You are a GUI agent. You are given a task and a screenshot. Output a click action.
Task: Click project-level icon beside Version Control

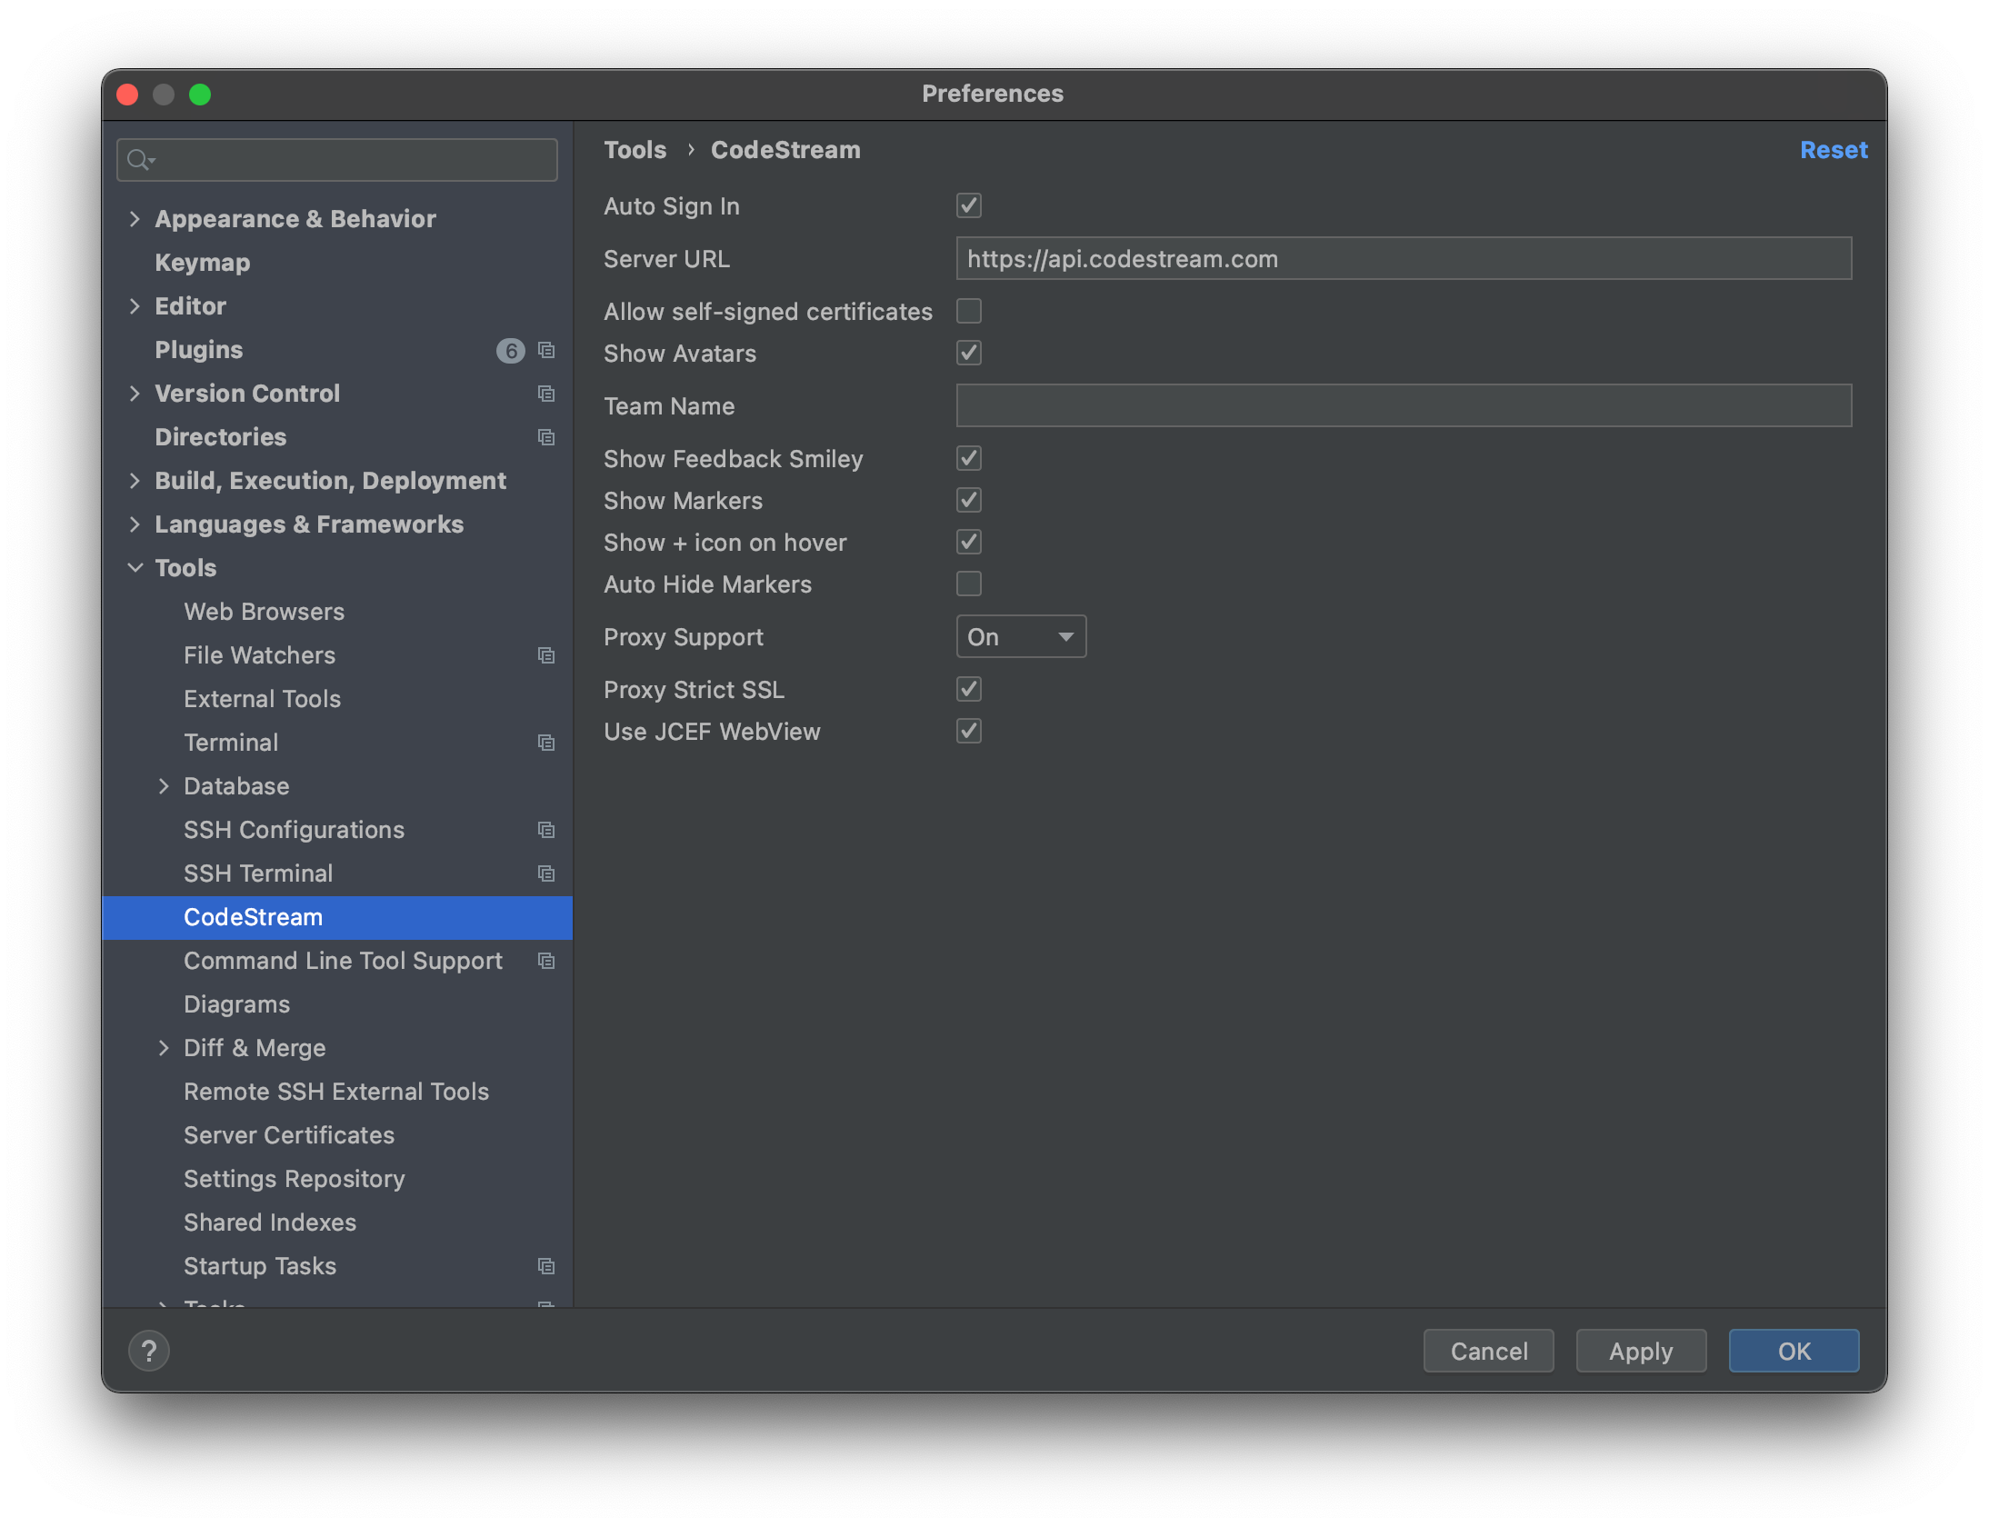point(546,394)
